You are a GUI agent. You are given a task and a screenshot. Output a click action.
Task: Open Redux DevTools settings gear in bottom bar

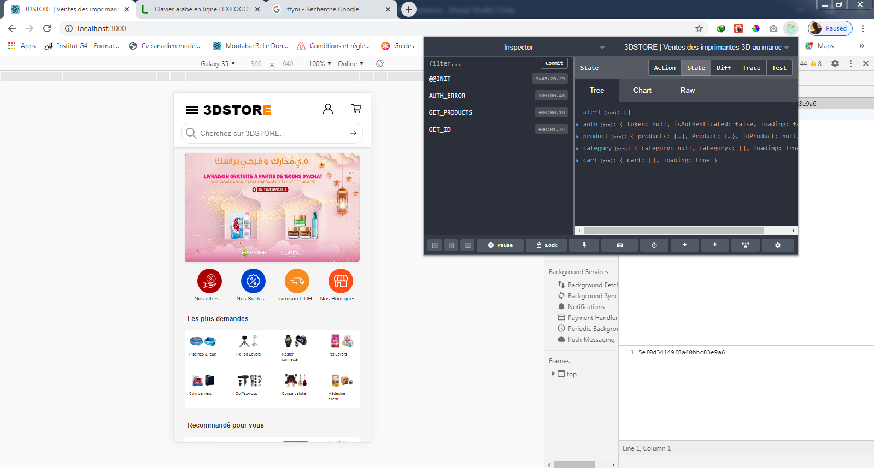click(x=778, y=245)
